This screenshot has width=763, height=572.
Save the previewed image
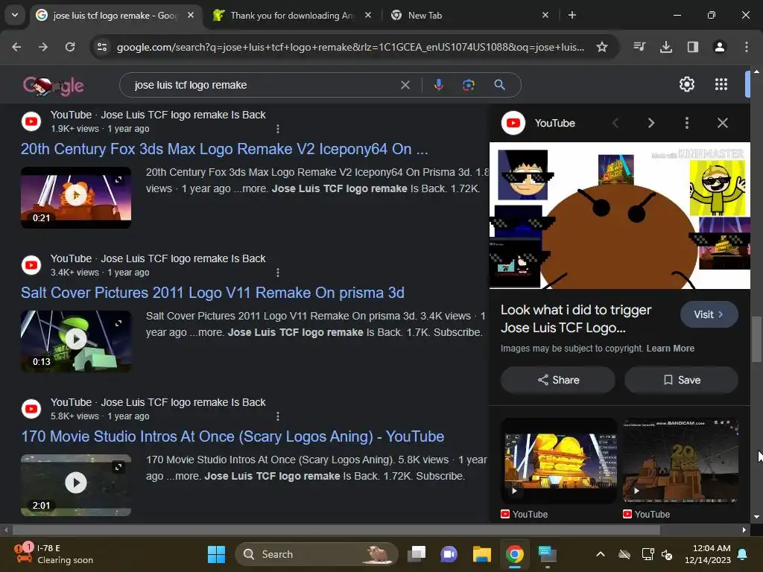tap(682, 380)
